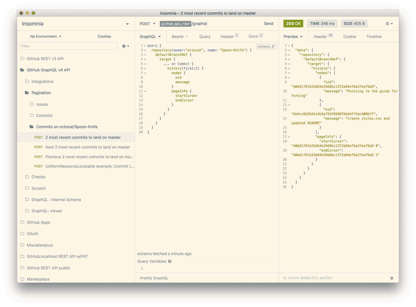The height and width of the screenshot is (307, 416).
Task: Fold the pageInfo object at response line 17
Action: [289, 137]
